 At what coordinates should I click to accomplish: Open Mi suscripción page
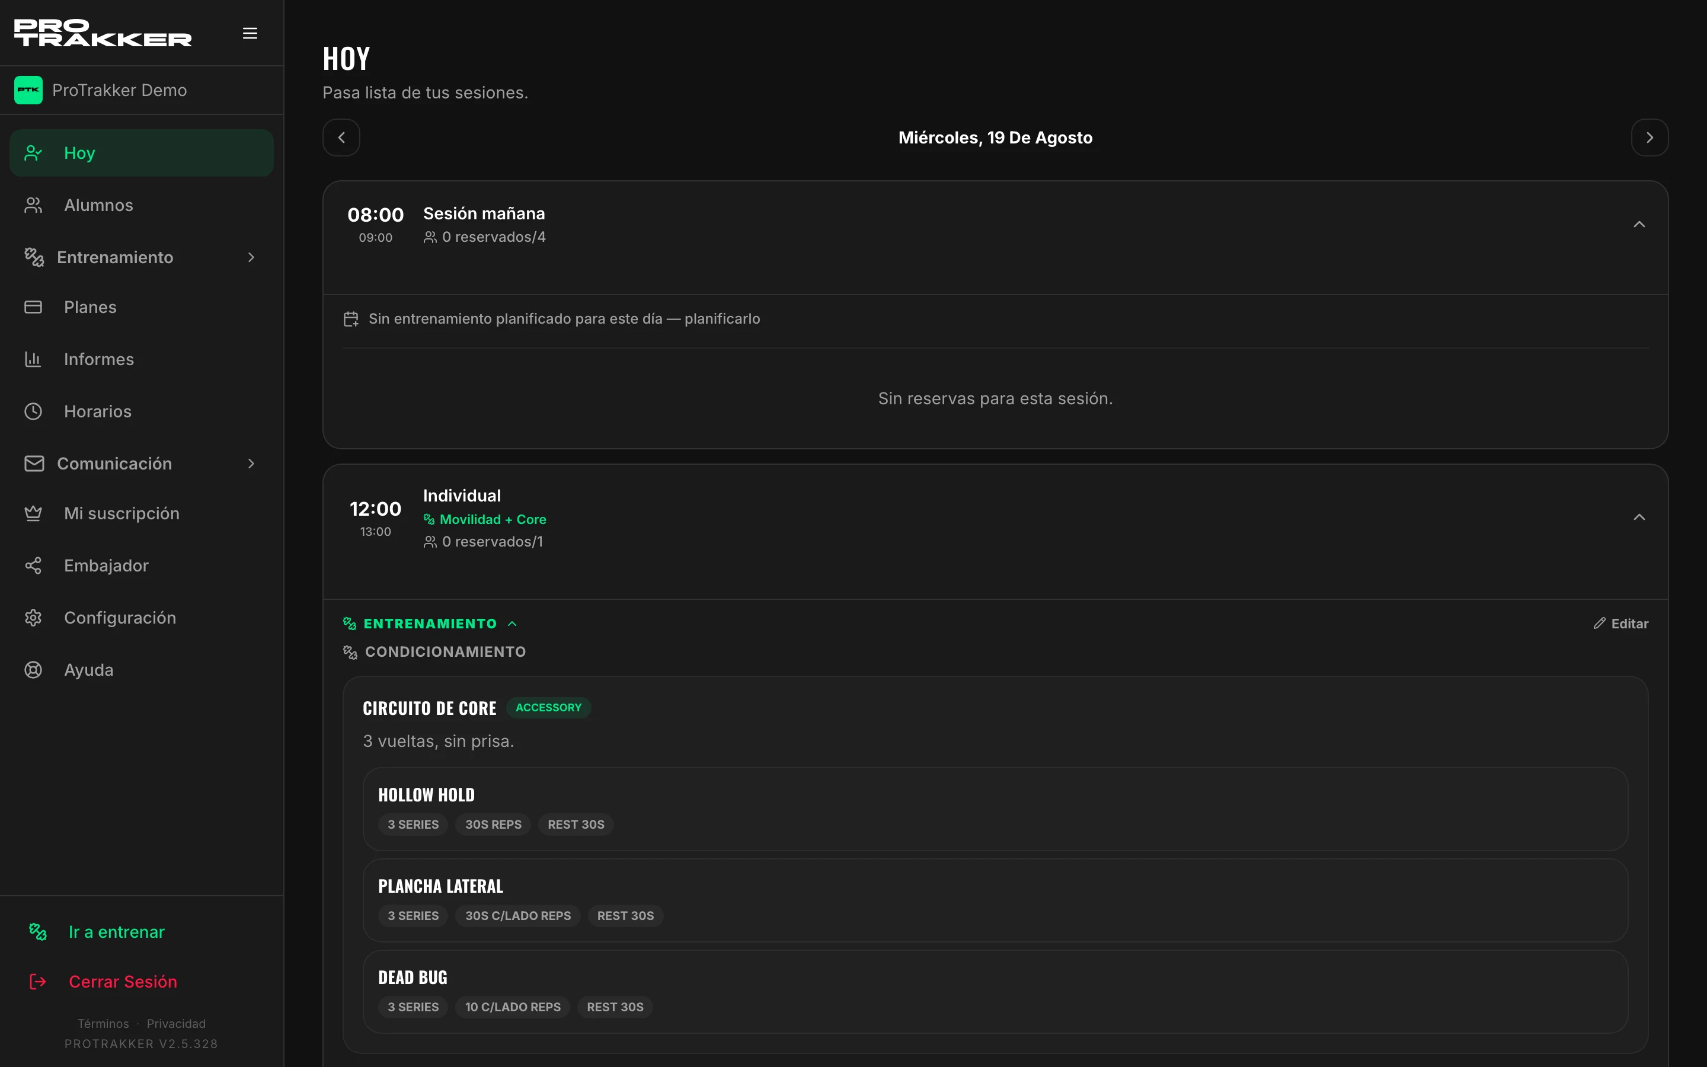pos(142,513)
